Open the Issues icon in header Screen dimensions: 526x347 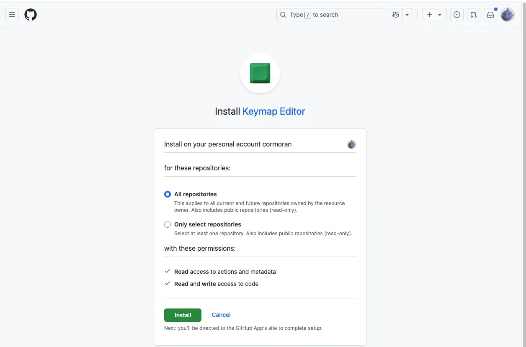click(457, 15)
